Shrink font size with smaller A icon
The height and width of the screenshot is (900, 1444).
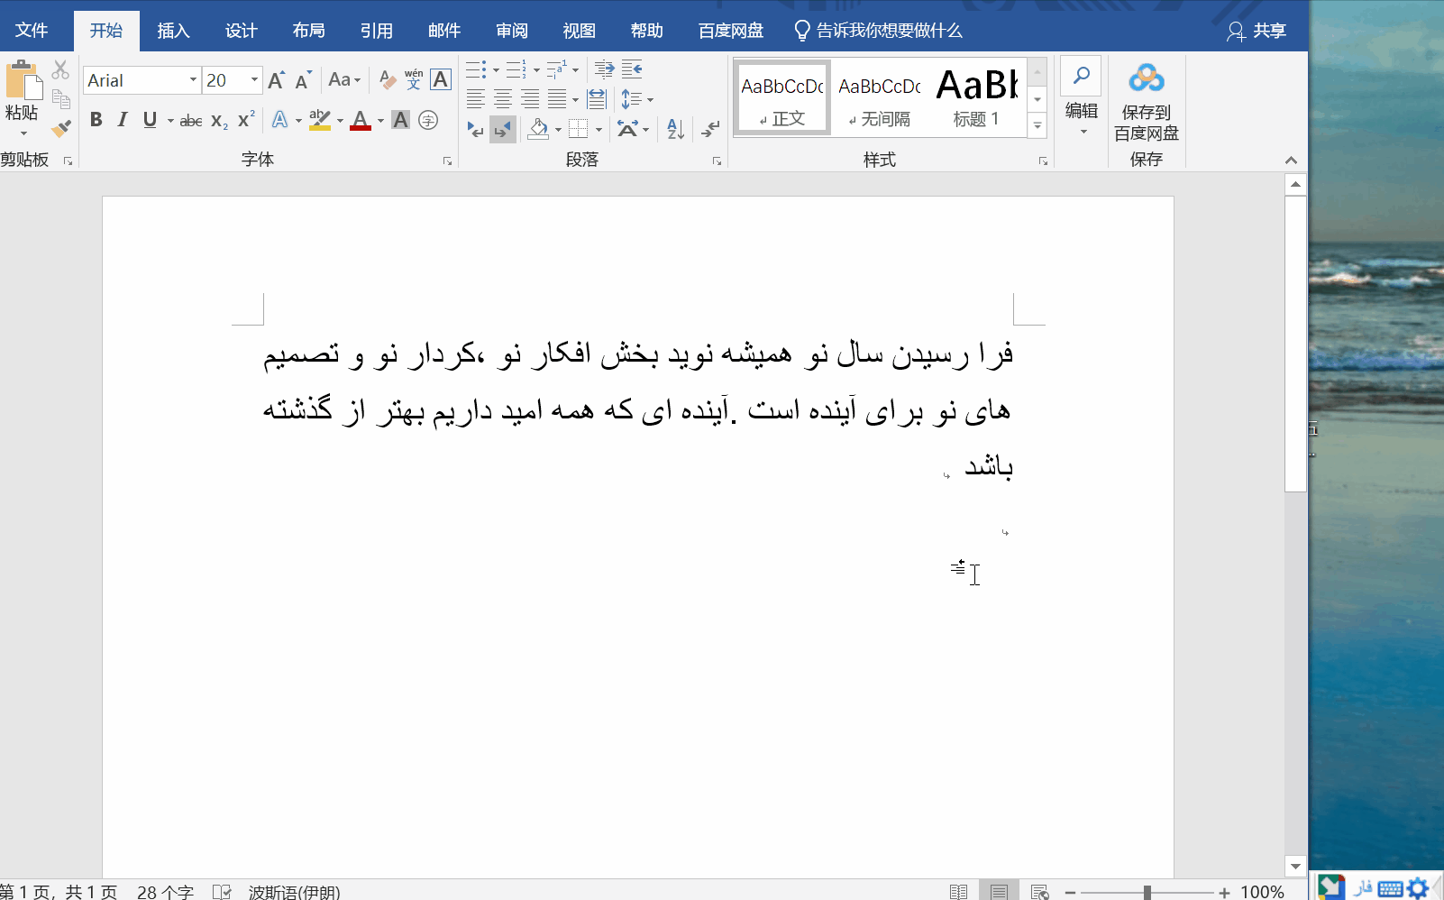coord(303,80)
